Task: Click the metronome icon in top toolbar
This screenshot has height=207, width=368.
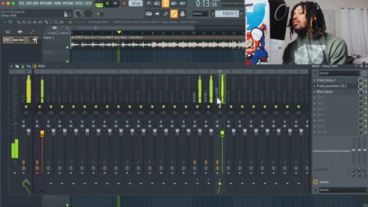Action: click(148, 3)
